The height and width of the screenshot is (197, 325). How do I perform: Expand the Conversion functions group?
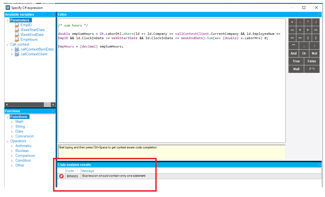pos(12,136)
